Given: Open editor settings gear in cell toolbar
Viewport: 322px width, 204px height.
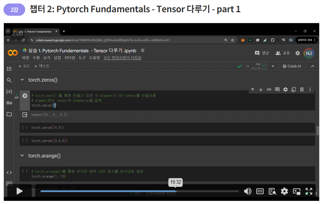Looking at the screenshot, I should (285, 89).
